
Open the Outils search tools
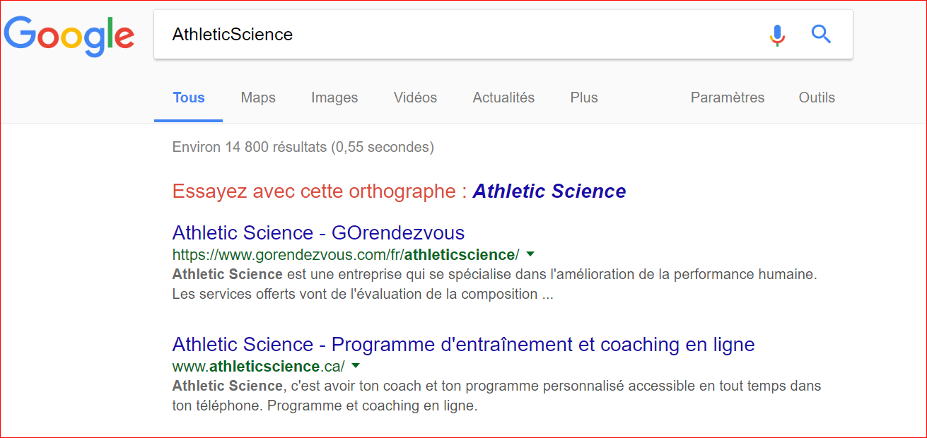pyautogui.click(x=817, y=97)
